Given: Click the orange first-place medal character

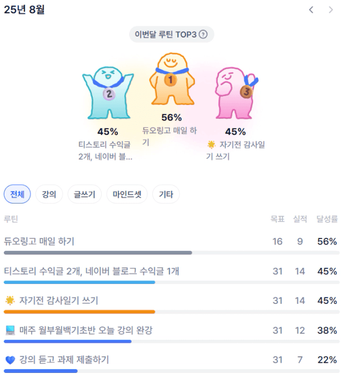Looking at the screenshot, I should (x=172, y=78).
